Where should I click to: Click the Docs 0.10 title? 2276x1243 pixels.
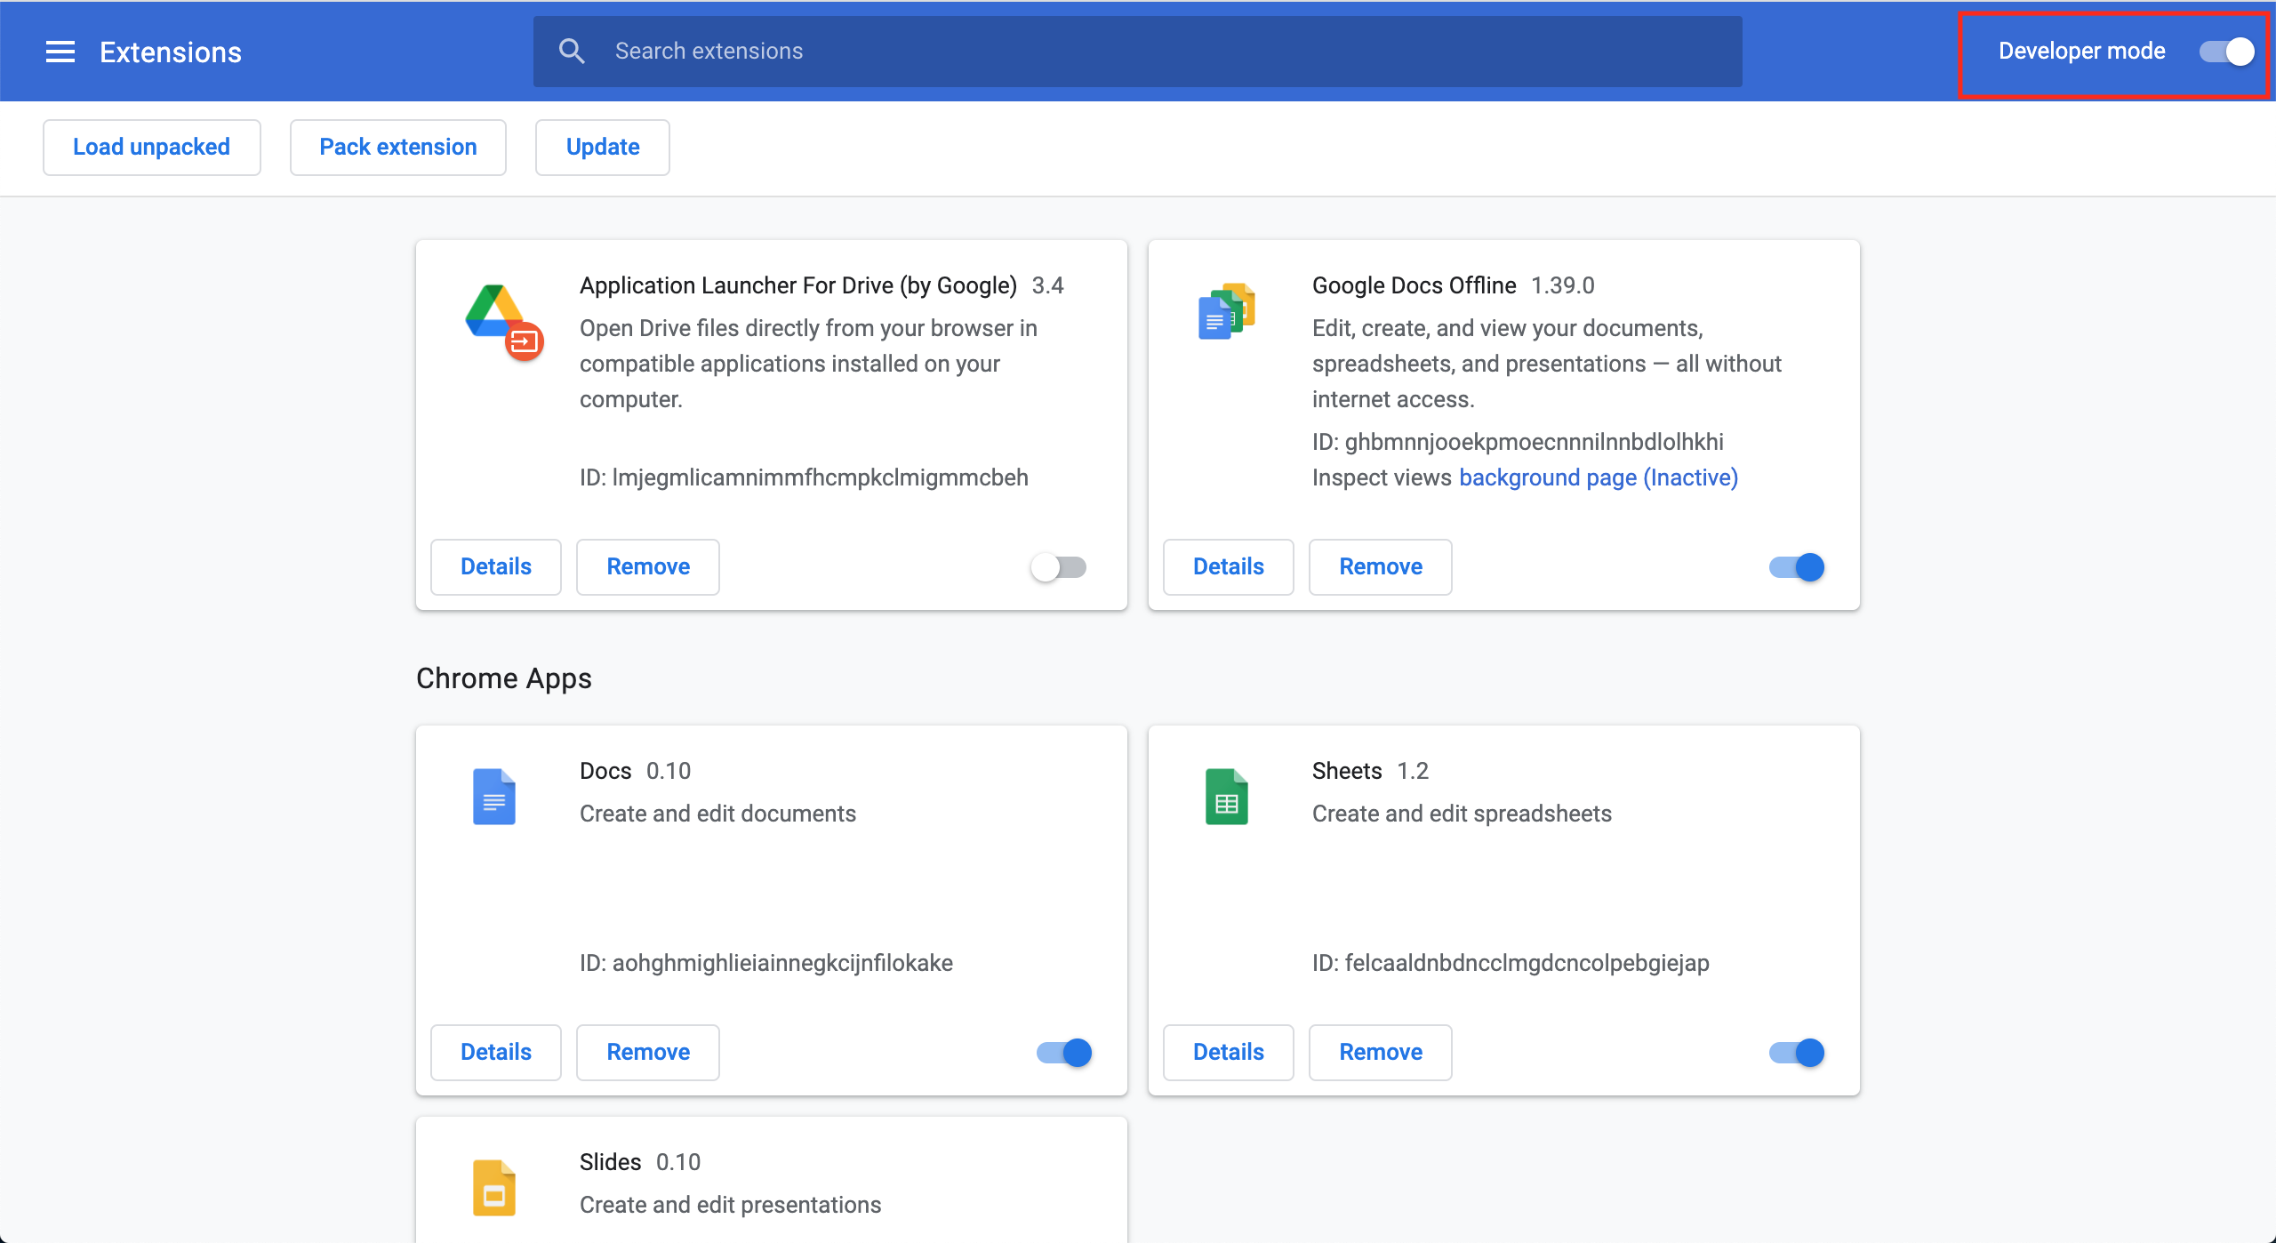tap(635, 771)
